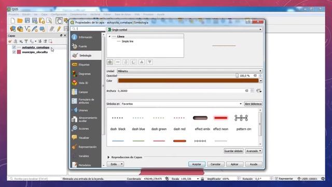This screenshot has height=187, width=332.
Task: Click the municipio_olocuilta red layer swatch
Action: coord(19,52)
